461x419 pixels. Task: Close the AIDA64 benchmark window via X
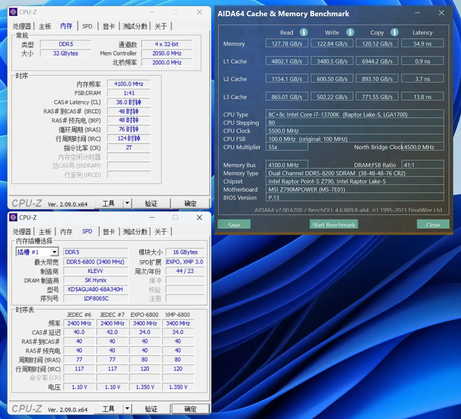[x=441, y=13]
